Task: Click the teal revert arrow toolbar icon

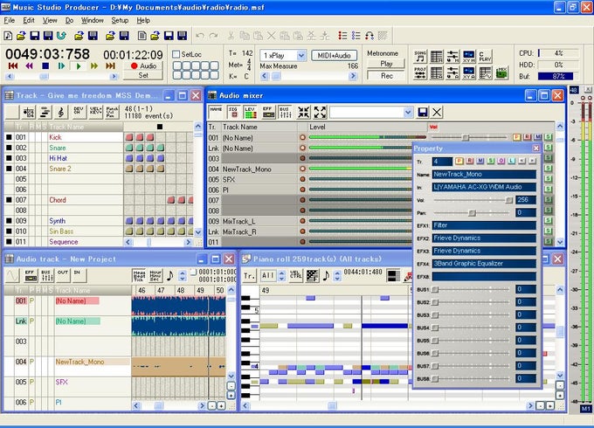Action: 61,36
